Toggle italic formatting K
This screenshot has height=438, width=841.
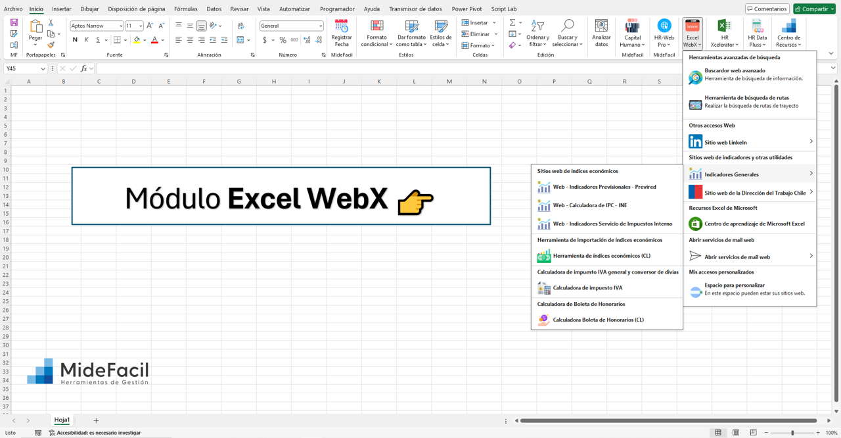tap(86, 40)
